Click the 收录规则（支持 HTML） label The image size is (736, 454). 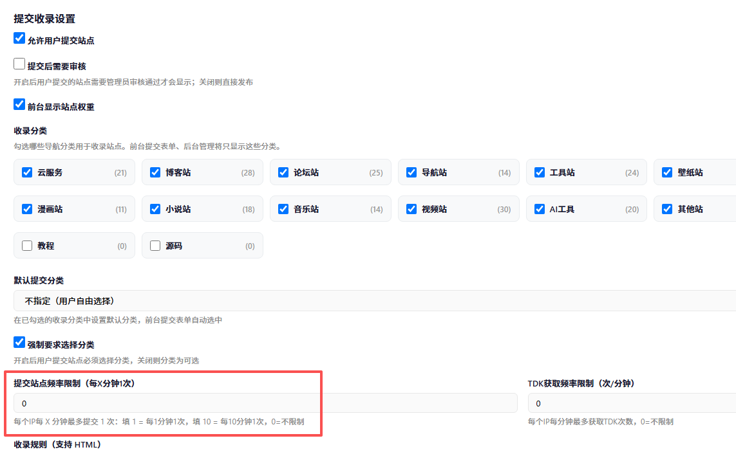[x=57, y=444]
